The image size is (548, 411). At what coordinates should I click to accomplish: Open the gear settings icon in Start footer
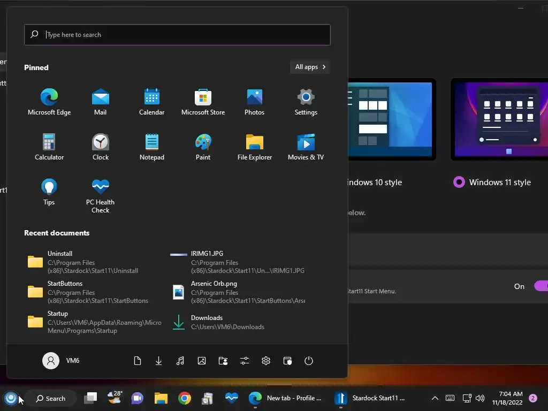266,361
